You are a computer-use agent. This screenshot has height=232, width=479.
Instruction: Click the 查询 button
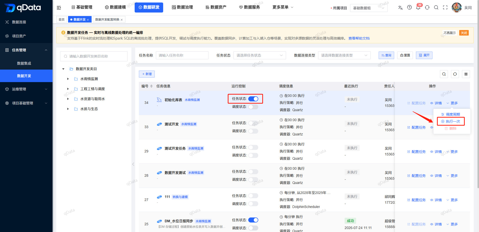[x=386, y=55]
